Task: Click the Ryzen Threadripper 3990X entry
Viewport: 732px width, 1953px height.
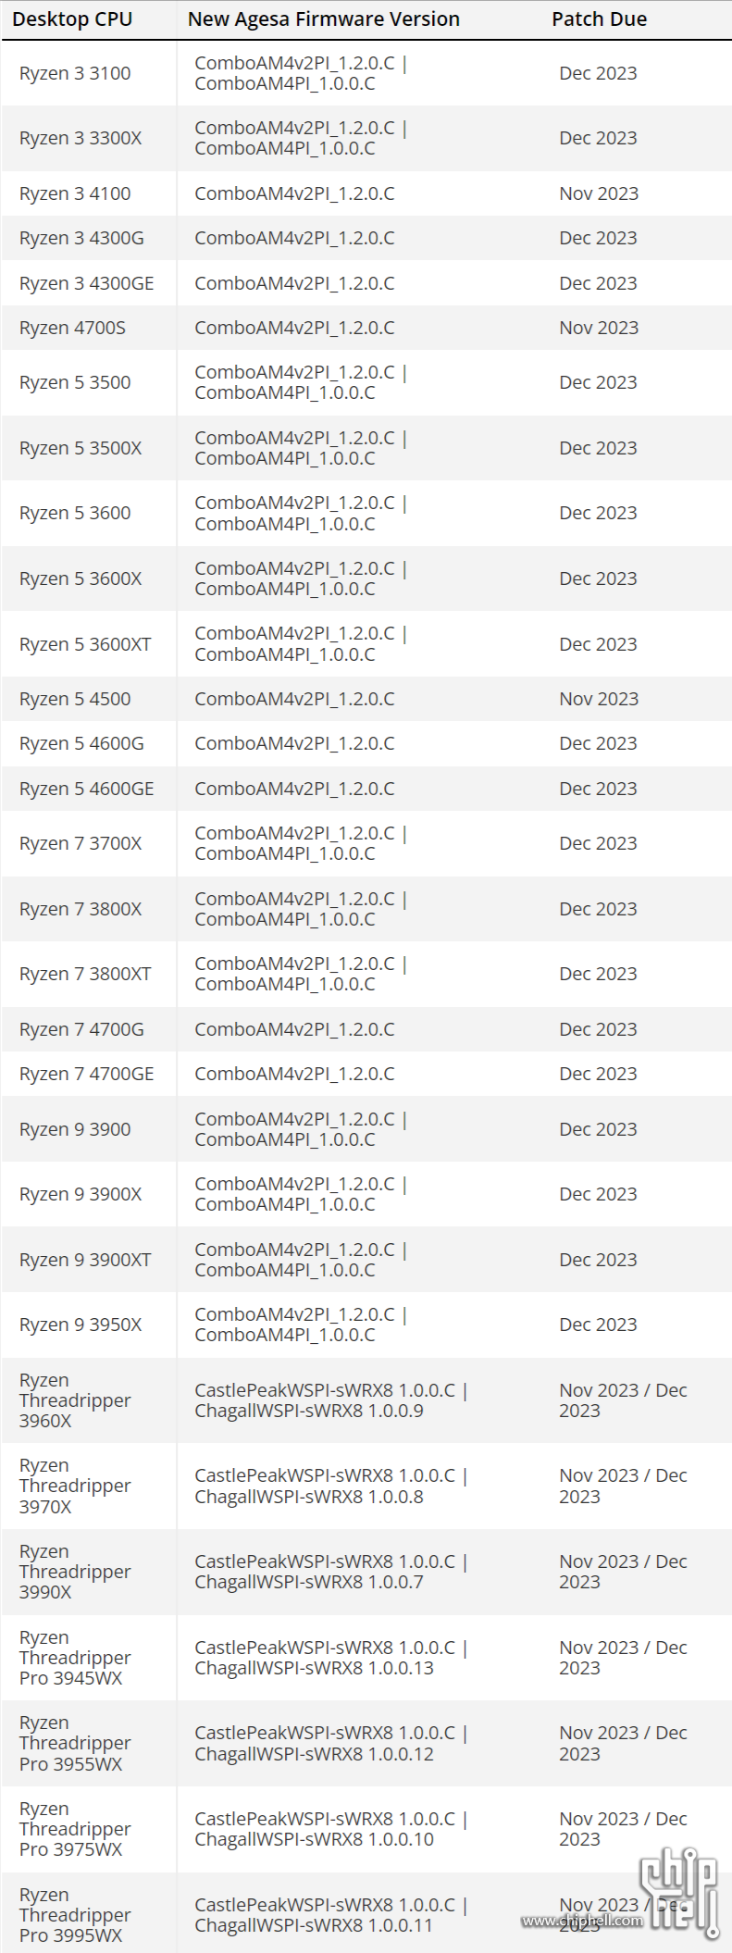Action: pyautogui.click(x=75, y=1572)
